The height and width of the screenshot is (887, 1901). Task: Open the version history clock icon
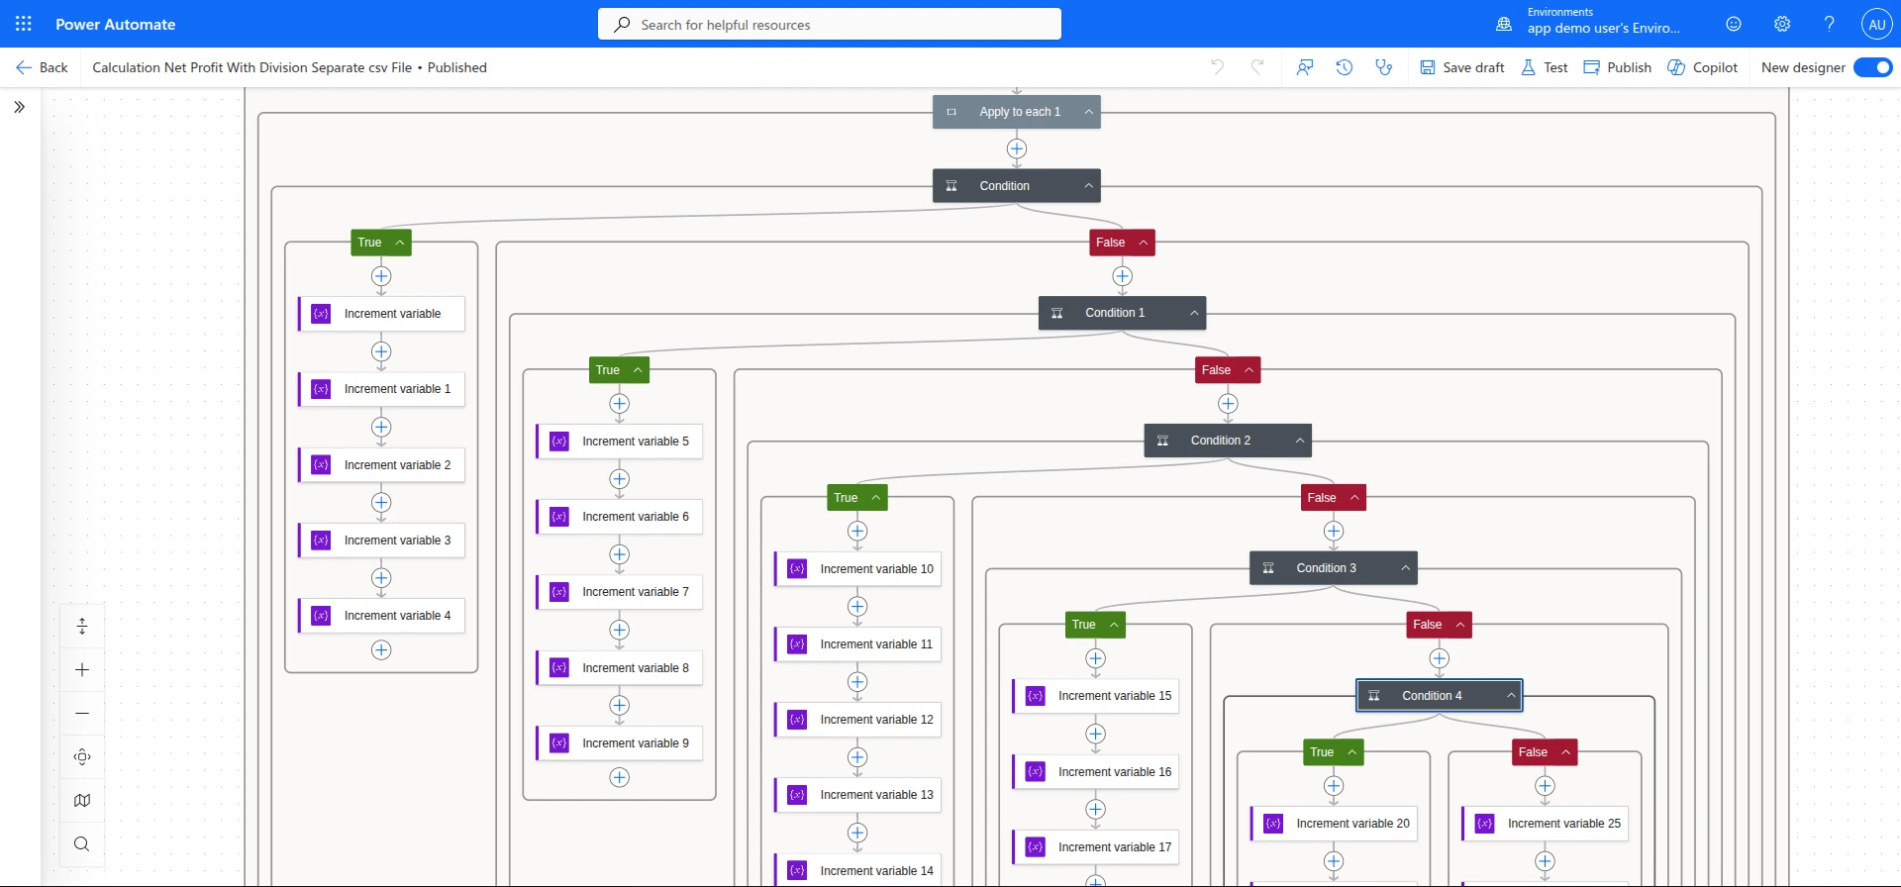tap(1345, 67)
